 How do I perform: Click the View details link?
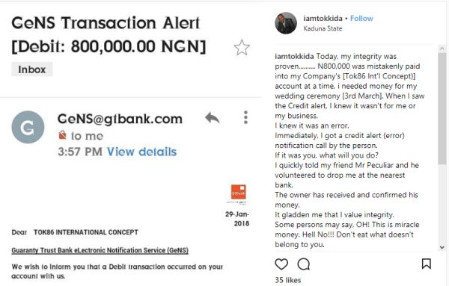[x=141, y=152]
